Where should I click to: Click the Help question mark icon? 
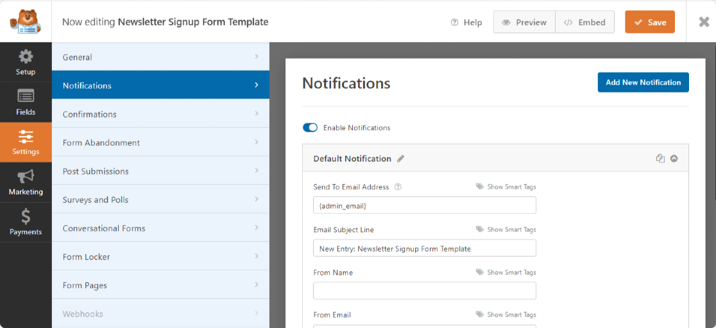click(454, 22)
